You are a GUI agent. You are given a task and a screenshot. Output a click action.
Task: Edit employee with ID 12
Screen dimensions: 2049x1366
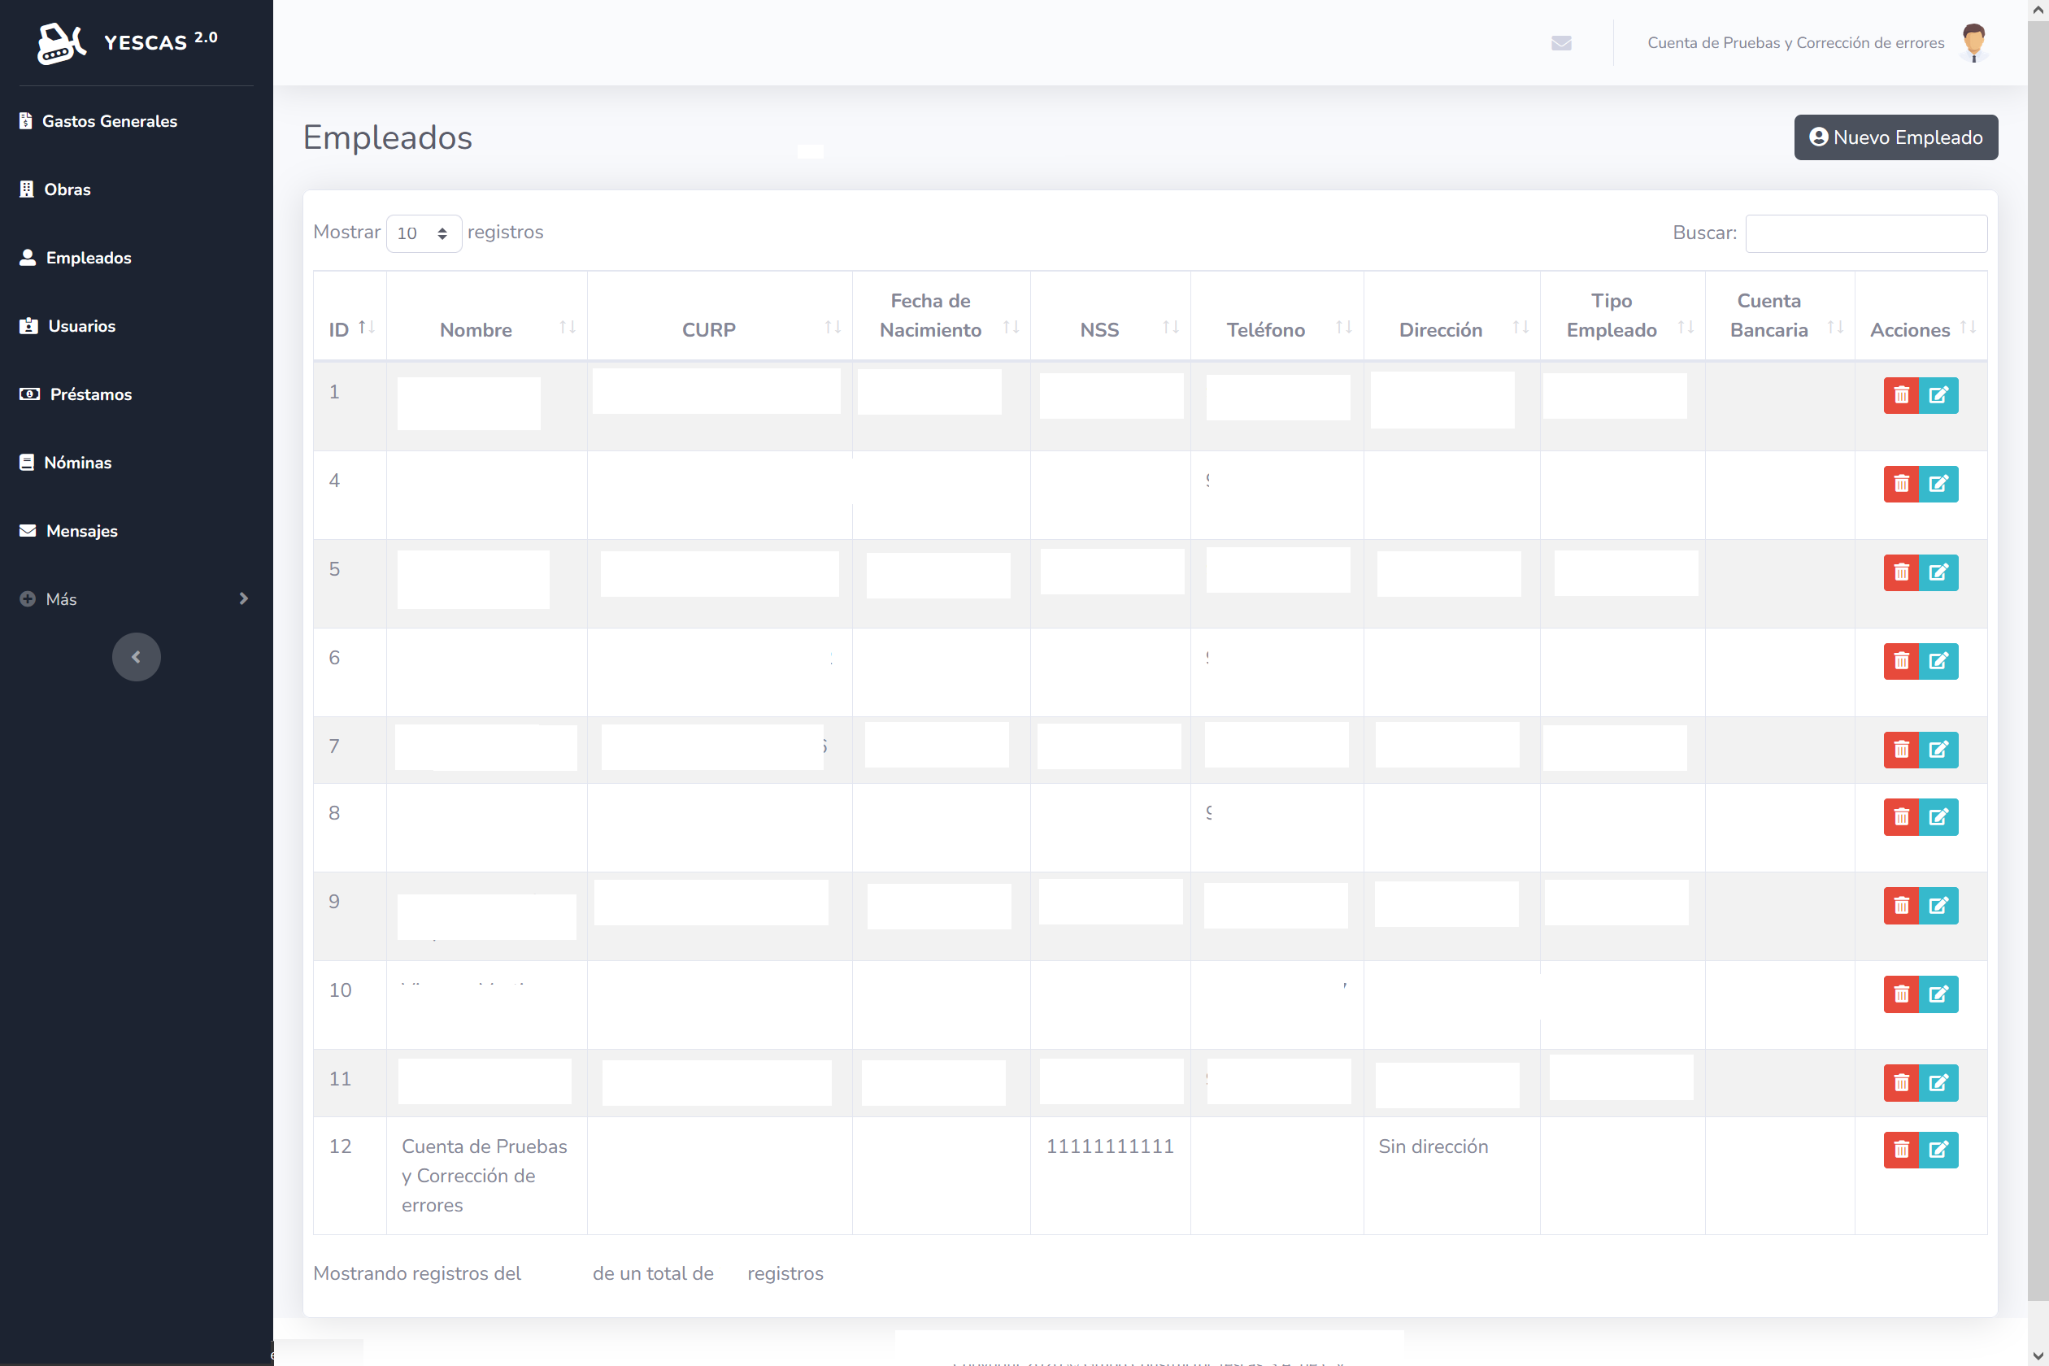(1938, 1150)
